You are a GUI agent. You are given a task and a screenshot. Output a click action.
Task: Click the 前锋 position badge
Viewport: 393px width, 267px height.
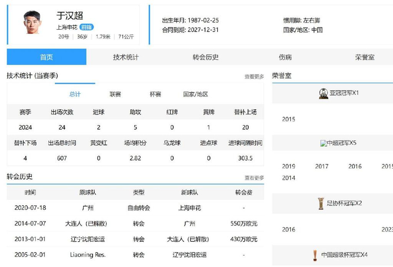click(x=86, y=27)
